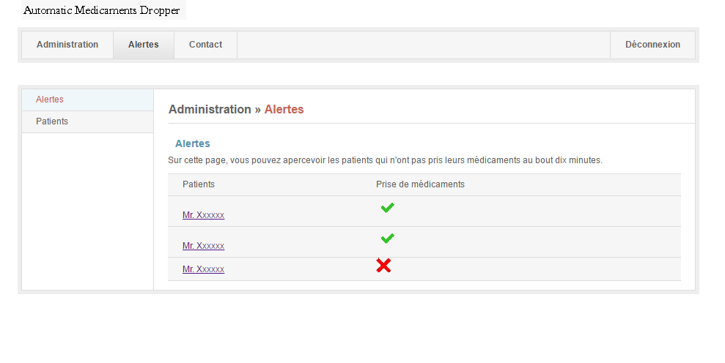Click Administration in the breadcrumb title
The height and width of the screenshot is (363, 725).
coord(210,109)
